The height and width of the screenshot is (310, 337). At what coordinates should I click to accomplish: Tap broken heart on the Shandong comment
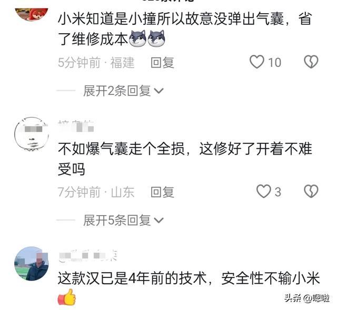click(311, 191)
